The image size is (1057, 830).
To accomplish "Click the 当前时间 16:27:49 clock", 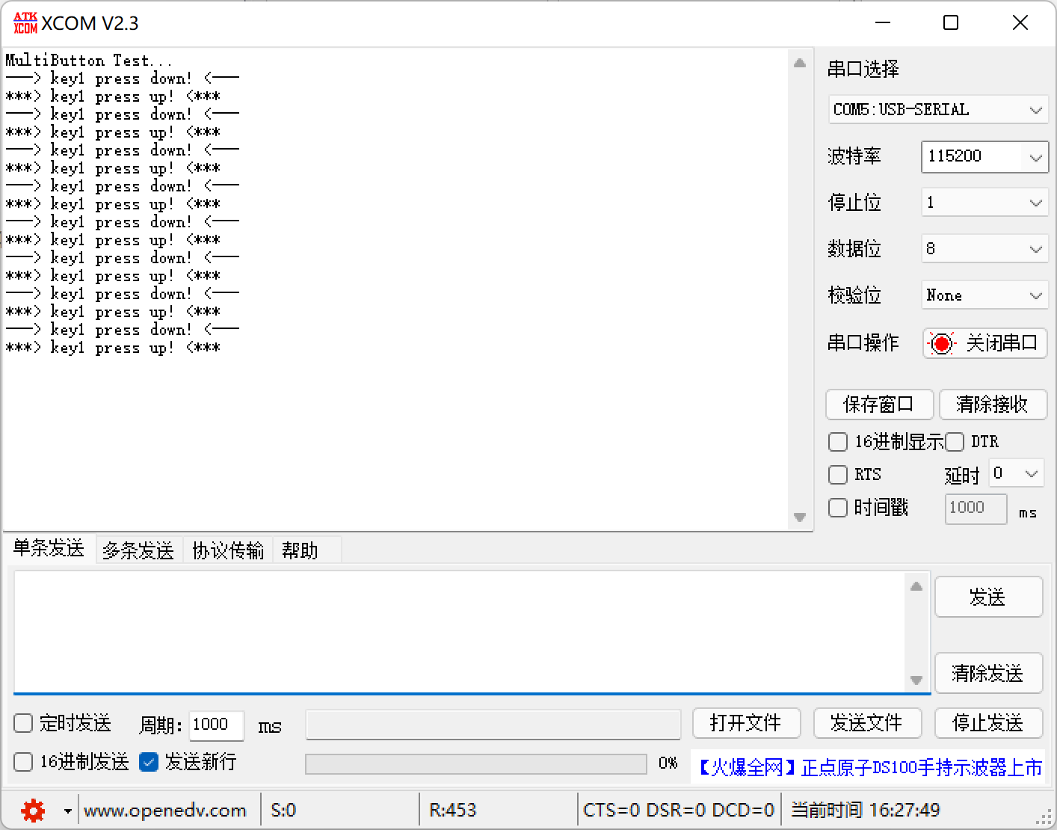I will 866,811.
